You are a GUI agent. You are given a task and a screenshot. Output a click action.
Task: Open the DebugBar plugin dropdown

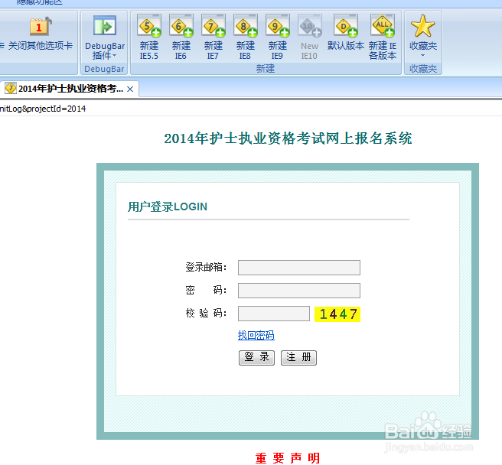point(105,37)
